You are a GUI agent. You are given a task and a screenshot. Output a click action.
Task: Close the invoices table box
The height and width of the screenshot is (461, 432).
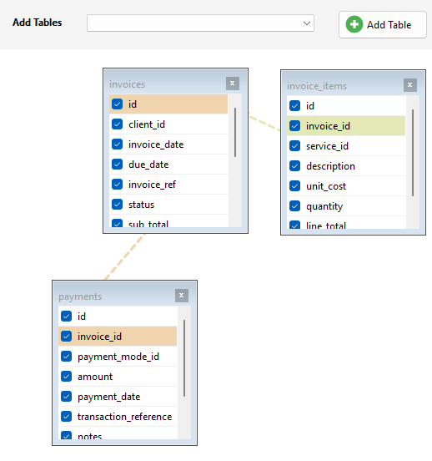tap(233, 84)
